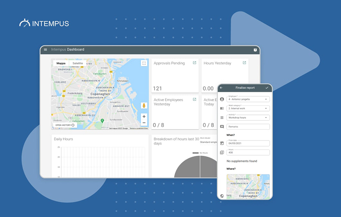
Task: Click the gray pie chart
Action: [x=196, y=167]
